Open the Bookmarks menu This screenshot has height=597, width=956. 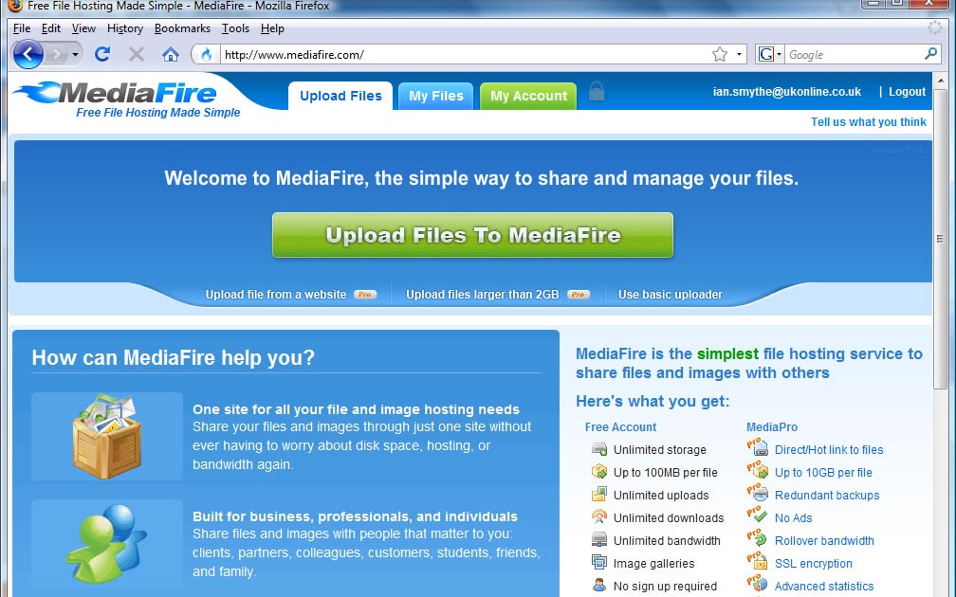pos(182,28)
